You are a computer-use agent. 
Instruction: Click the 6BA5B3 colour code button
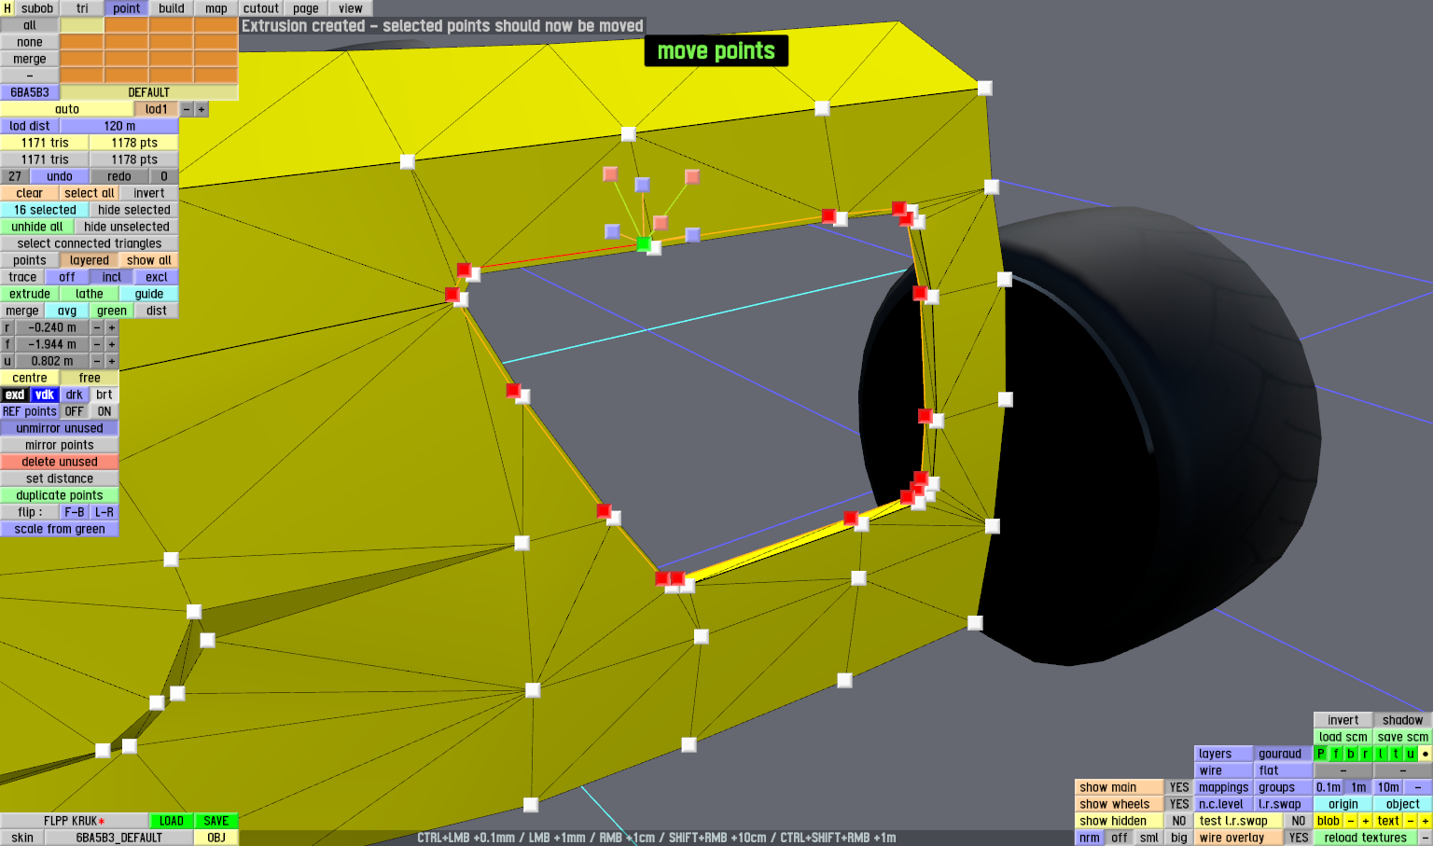[30, 92]
